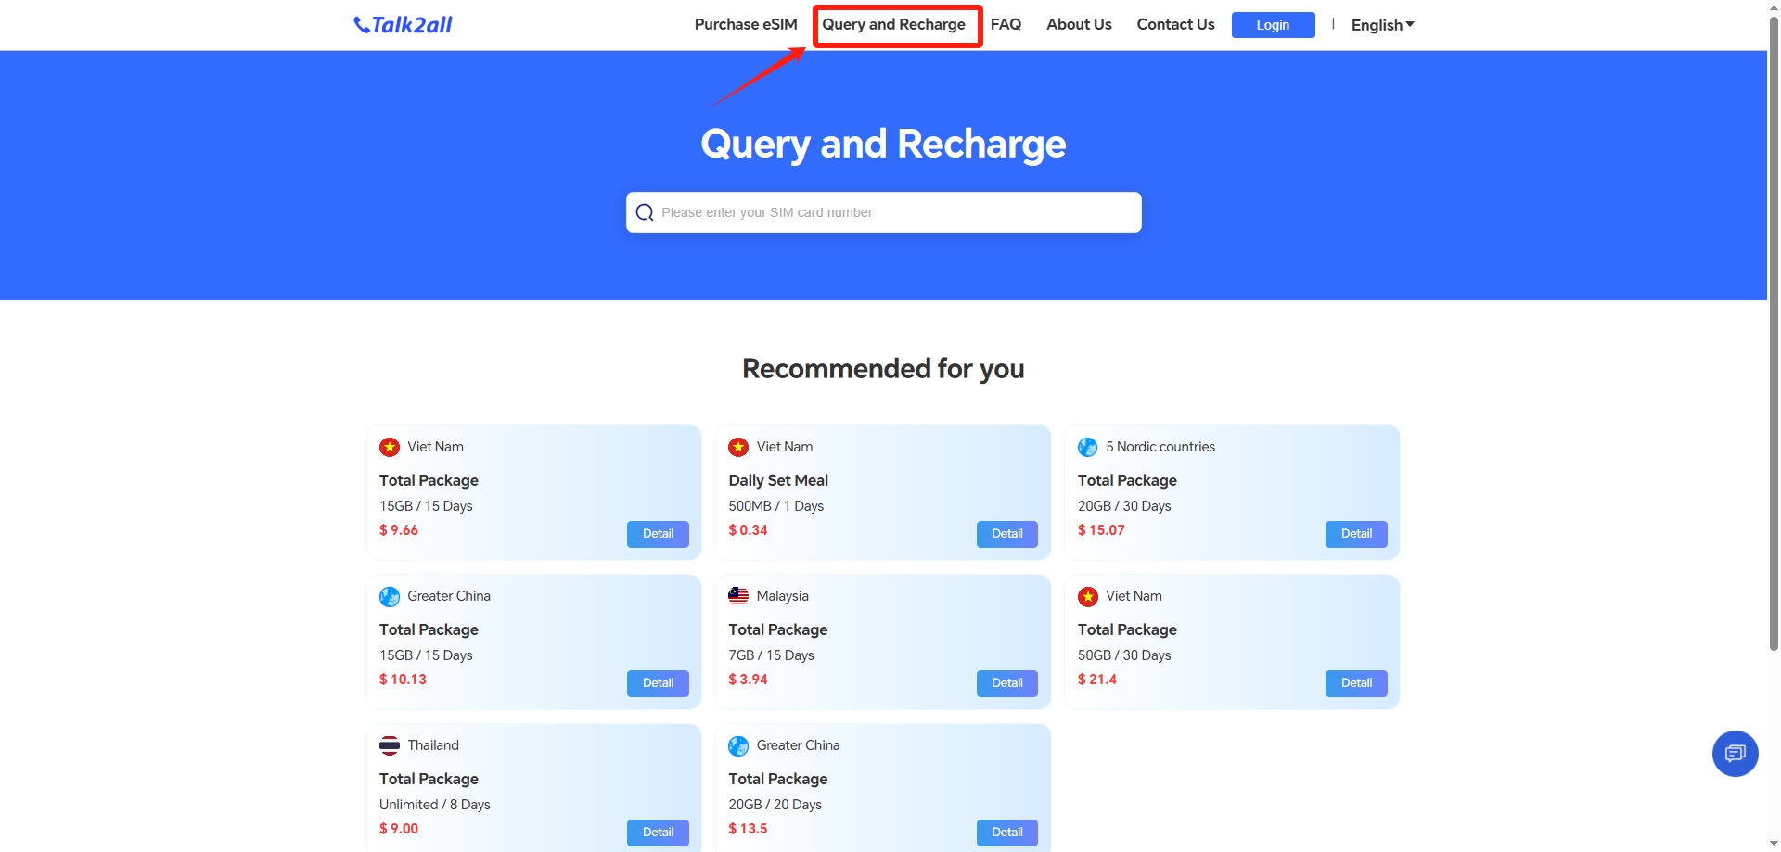Viewport: 1781px width, 852px height.
Task: Open the Contact Us page
Action: pos(1175,25)
